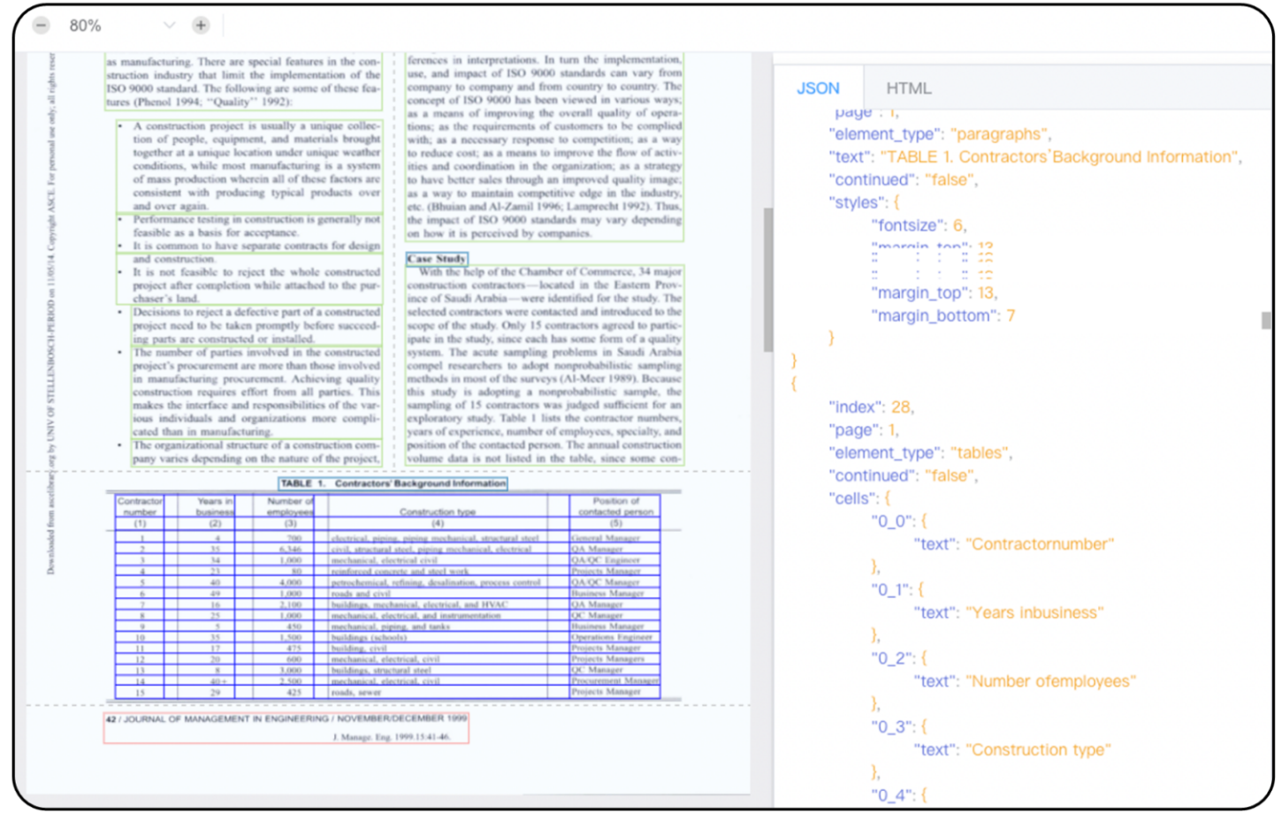Click the zoom in plus icon
The image size is (1282, 828).
tap(201, 26)
